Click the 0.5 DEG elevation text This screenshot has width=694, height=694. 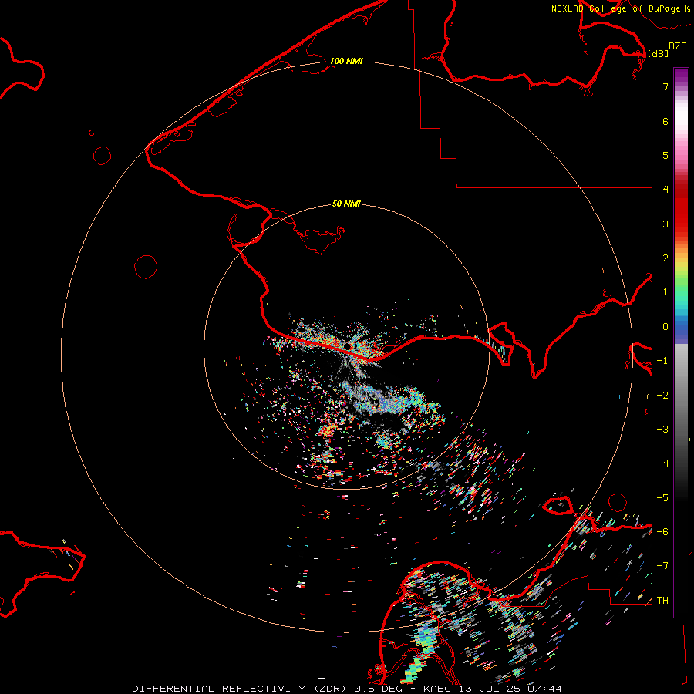(x=378, y=689)
